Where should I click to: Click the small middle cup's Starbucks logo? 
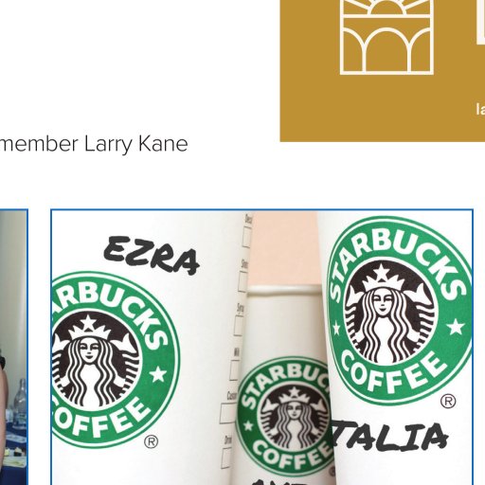coord(284,416)
